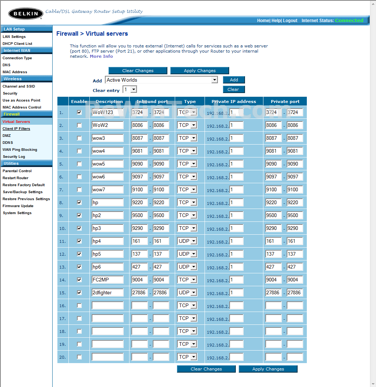Click inbound start port field for hp2
This screenshot has width=376, height=387.
point(139,215)
